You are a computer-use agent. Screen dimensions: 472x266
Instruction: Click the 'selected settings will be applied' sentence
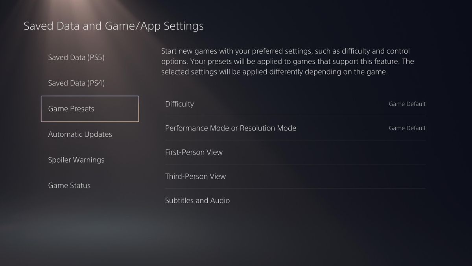pyautogui.click(x=275, y=72)
